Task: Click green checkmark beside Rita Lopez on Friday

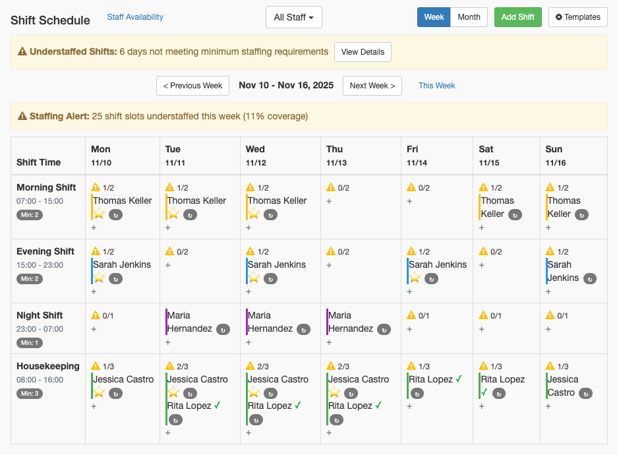Action: pos(459,379)
